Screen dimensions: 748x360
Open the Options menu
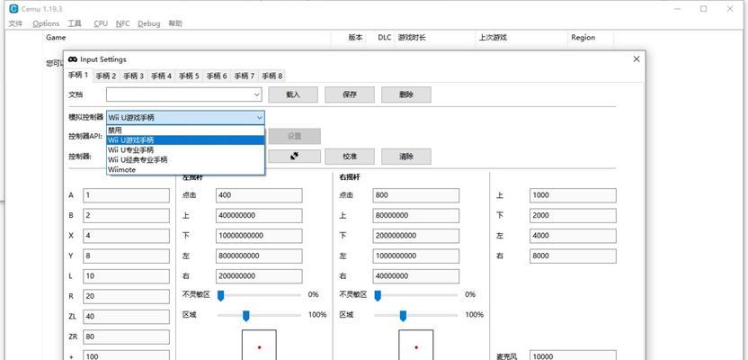pyautogui.click(x=46, y=23)
